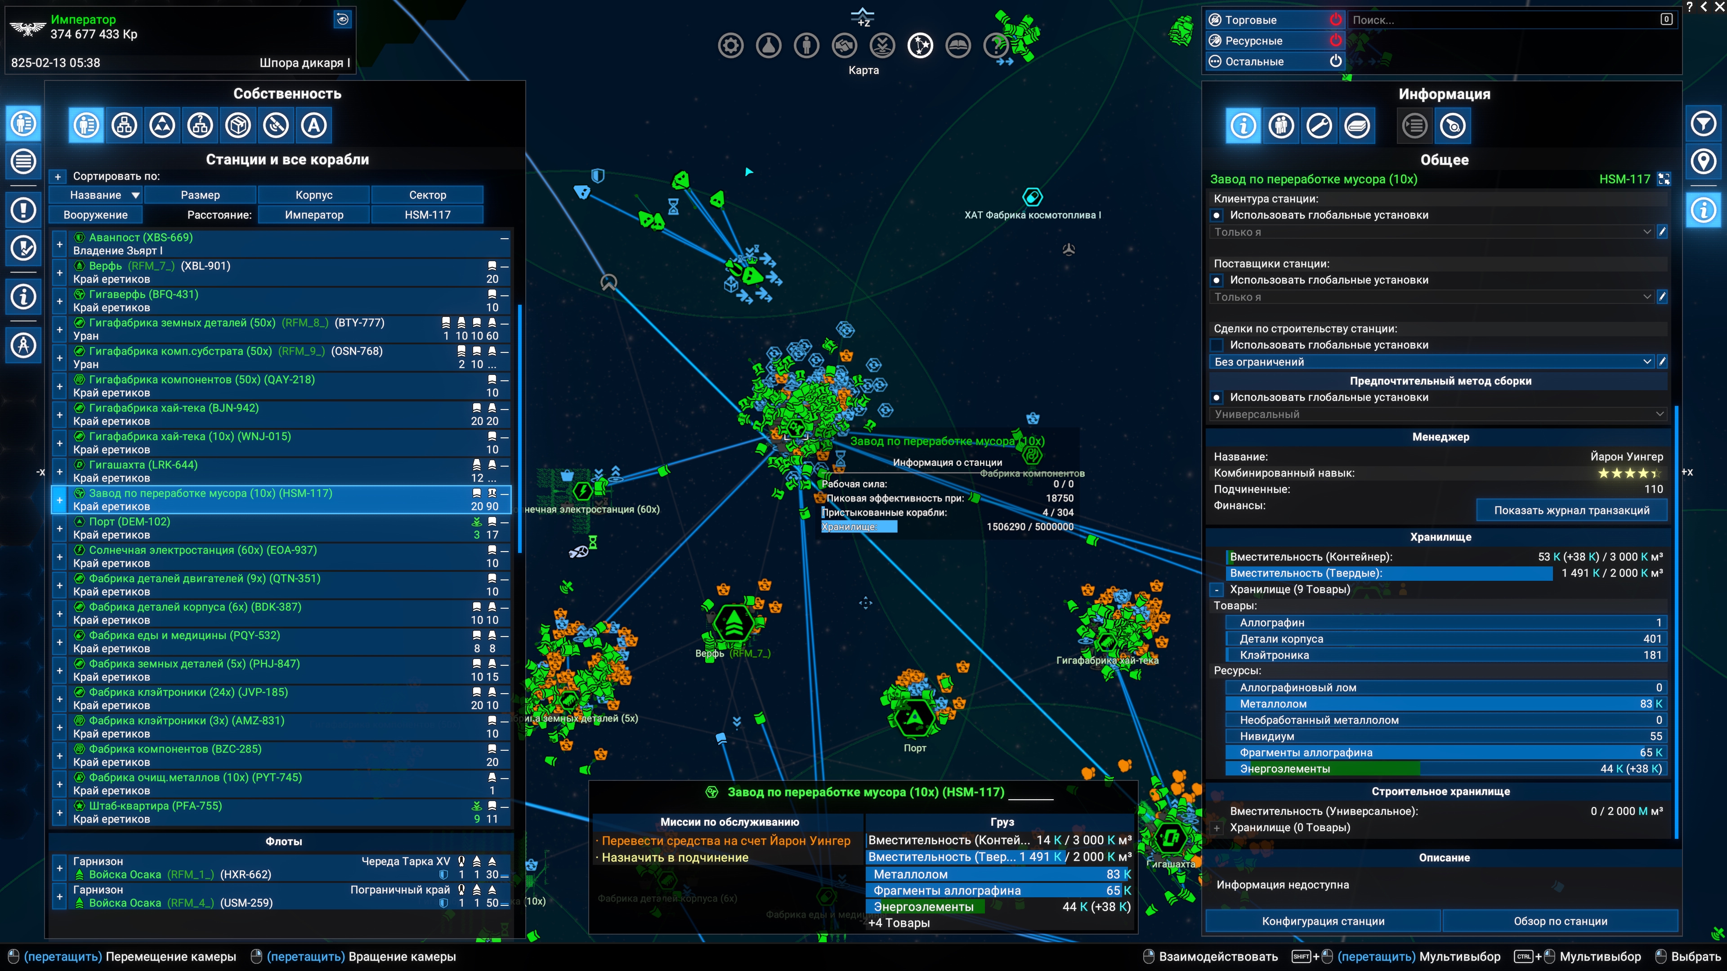
Task: Toggle the Ресурсные filter power switch
Action: point(1335,41)
